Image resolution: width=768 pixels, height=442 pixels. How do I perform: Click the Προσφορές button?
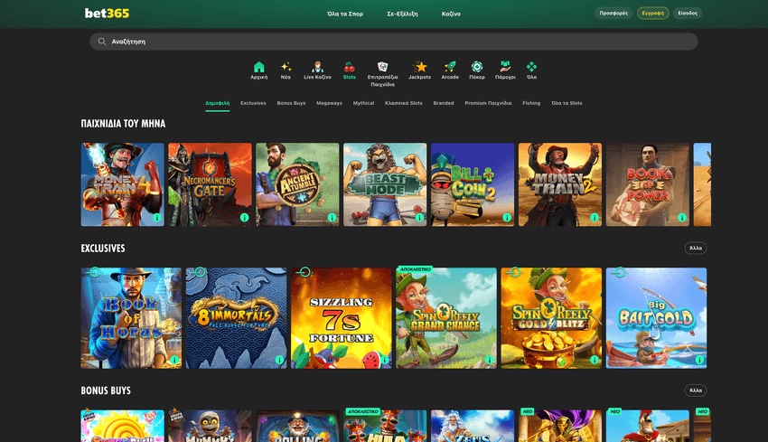click(x=613, y=14)
